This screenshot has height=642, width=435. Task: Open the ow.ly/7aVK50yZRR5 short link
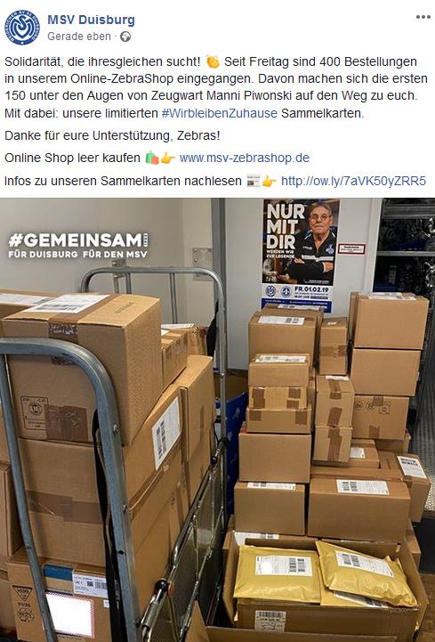(353, 181)
